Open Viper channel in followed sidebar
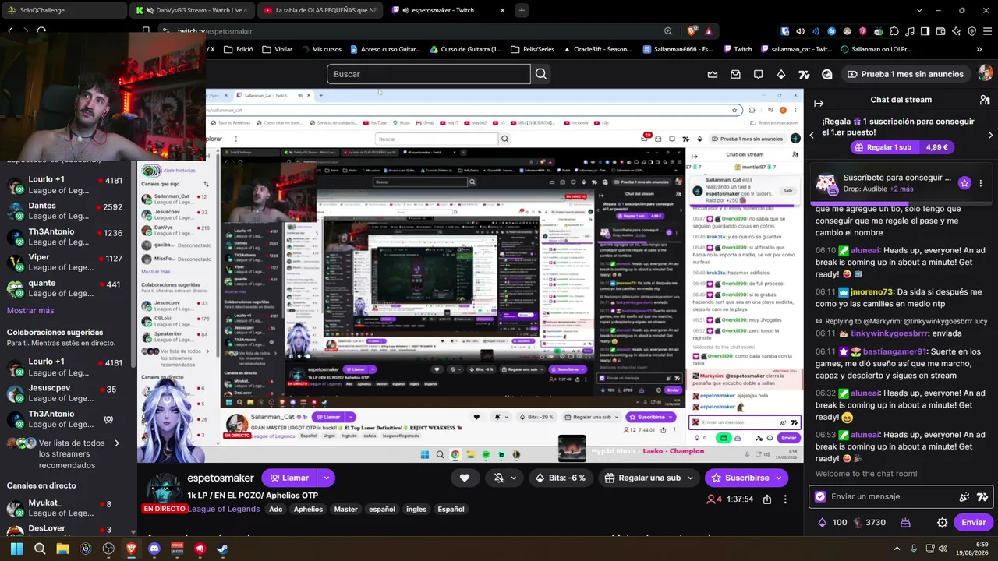This screenshot has height=561, width=998. coord(65,262)
